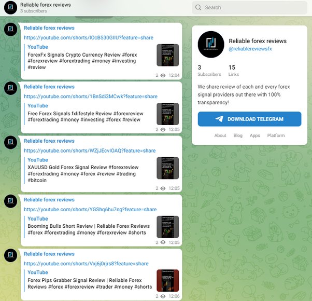This screenshot has height=301, width=312.
Task: Click YouTube label in Forex Pips Grabber preview
Action: [38, 272]
